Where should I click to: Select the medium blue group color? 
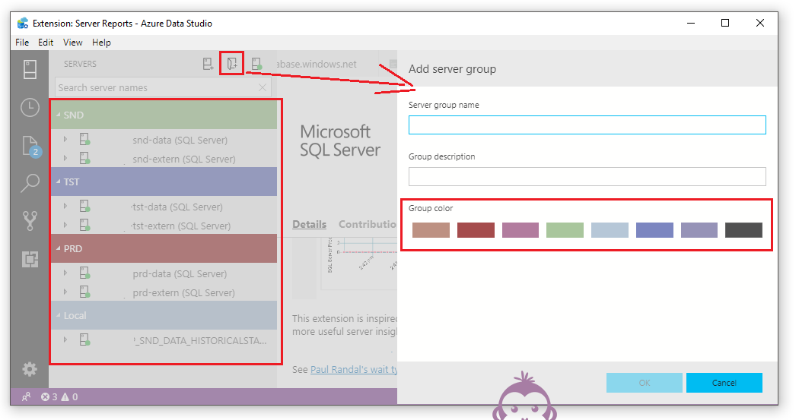(x=654, y=230)
